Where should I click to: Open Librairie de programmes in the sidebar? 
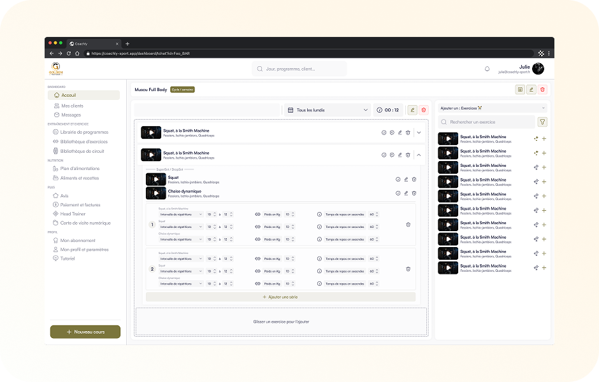click(x=83, y=132)
